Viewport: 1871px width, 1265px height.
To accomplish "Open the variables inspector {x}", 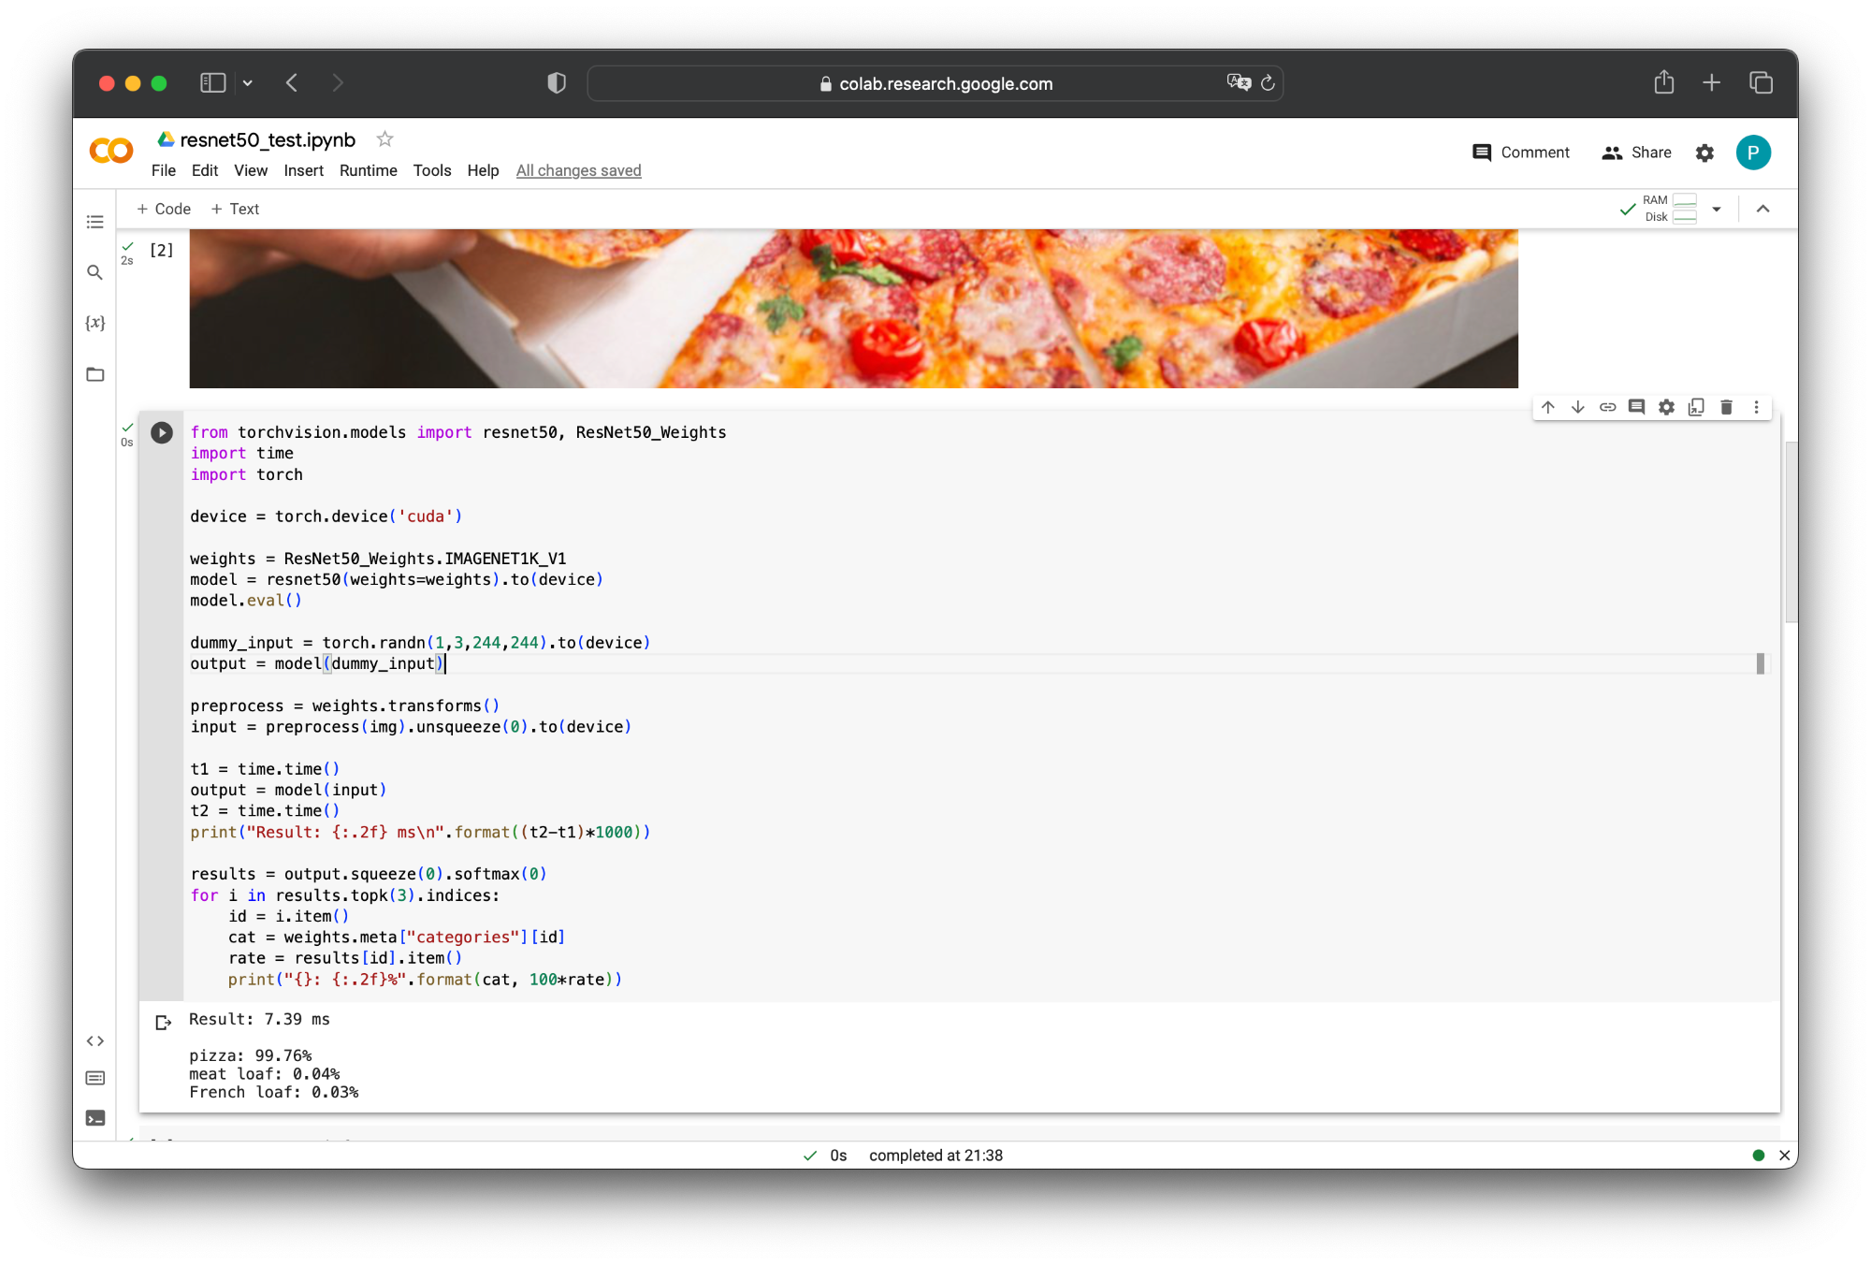I will tap(94, 323).
